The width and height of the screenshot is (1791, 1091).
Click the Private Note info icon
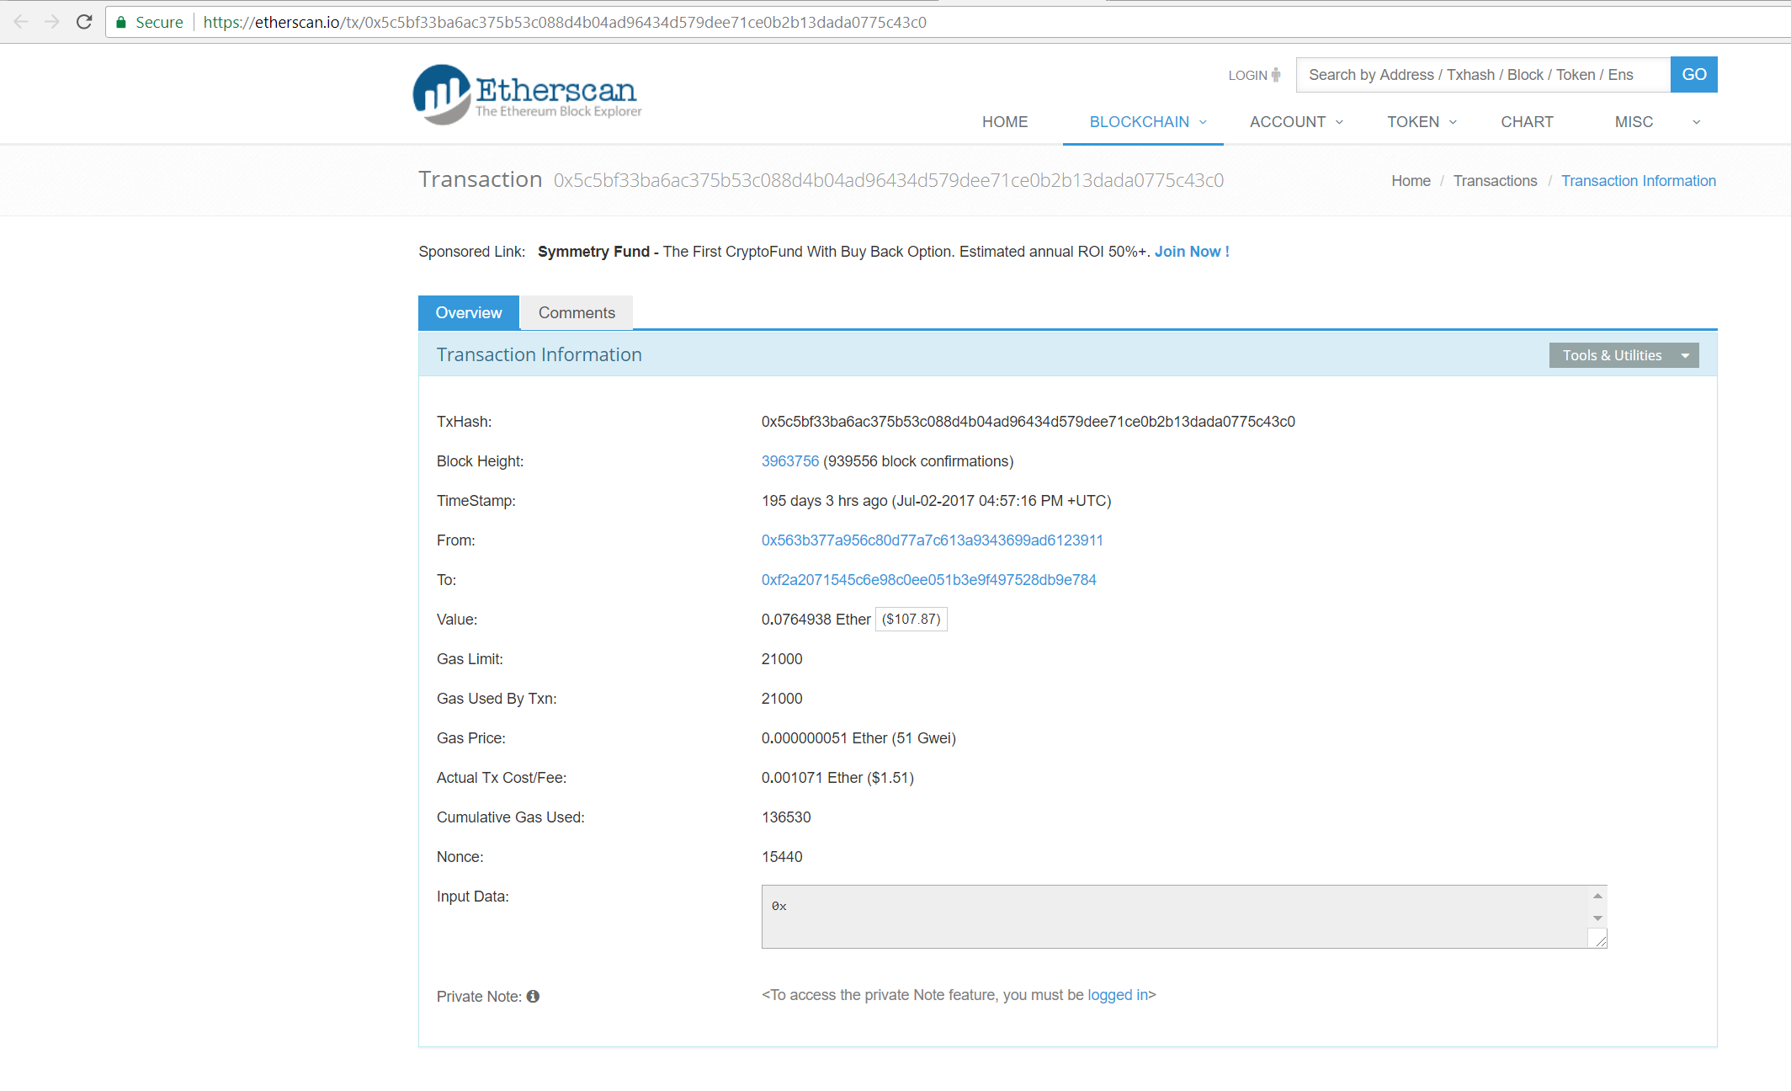tap(533, 996)
